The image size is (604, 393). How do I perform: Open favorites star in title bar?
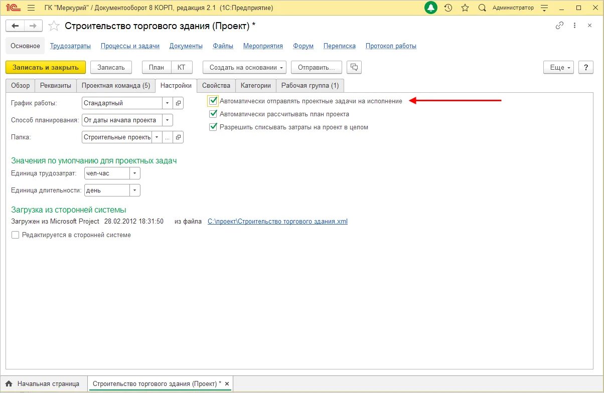point(465,8)
